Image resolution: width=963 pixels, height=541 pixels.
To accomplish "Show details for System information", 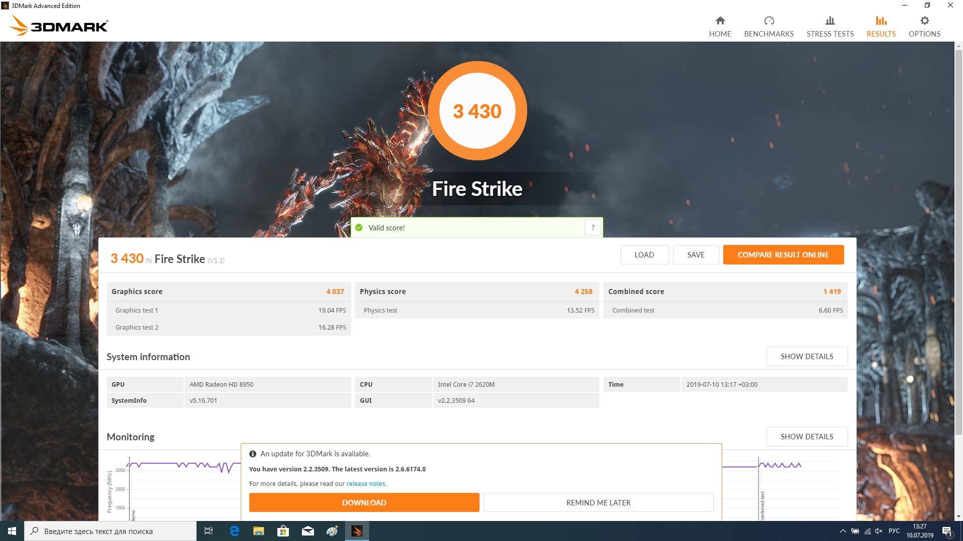I will click(x=807, y=356).
